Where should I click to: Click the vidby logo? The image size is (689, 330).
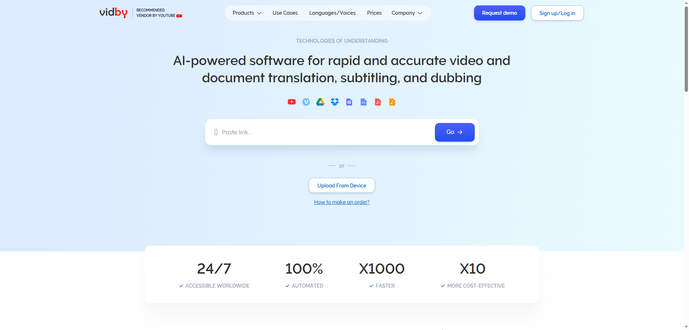[113, 13]
